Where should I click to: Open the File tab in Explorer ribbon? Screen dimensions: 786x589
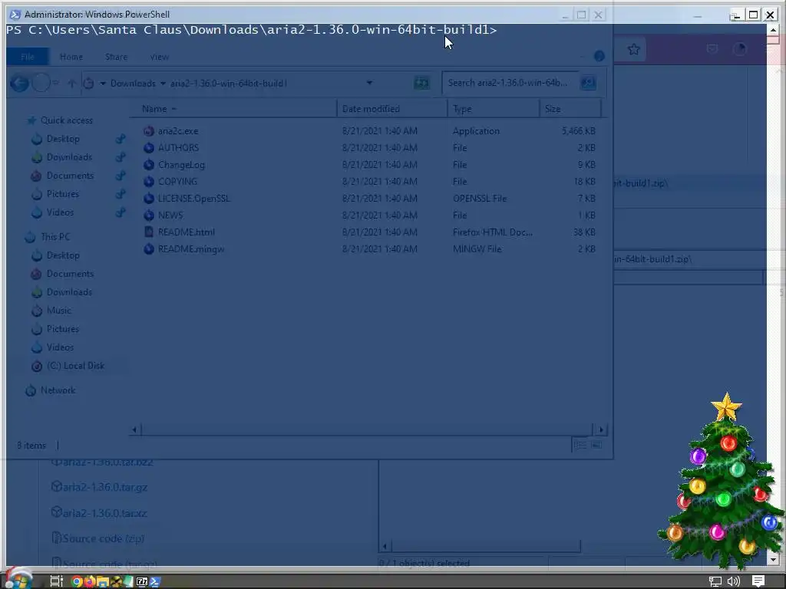[x=28, y=57]
